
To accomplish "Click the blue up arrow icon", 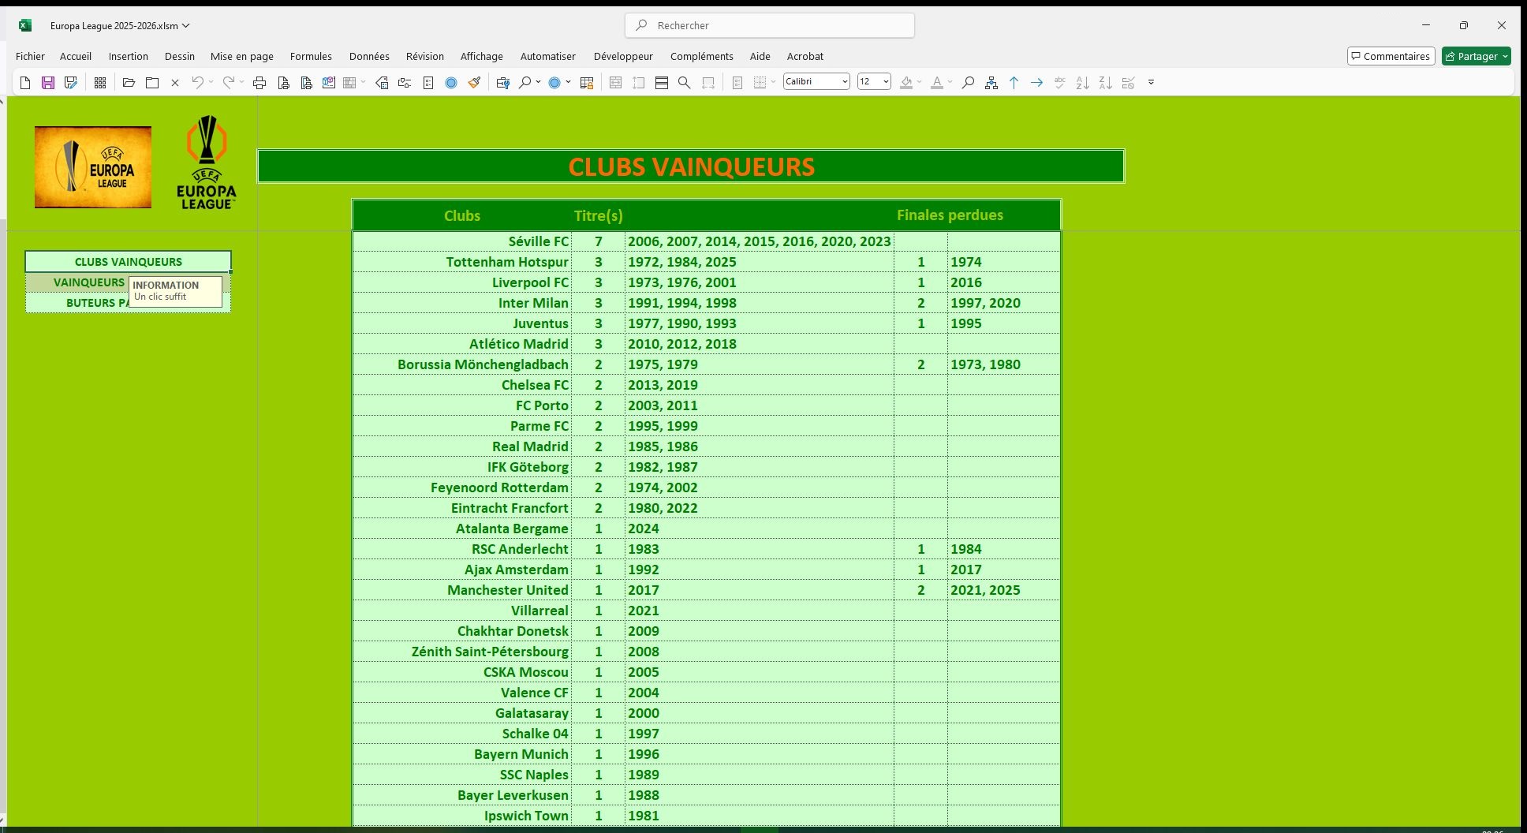I will click(x=1014, y=83).
